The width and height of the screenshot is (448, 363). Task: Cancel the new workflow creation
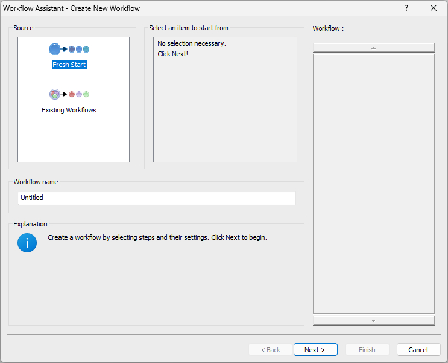point(418,350)
